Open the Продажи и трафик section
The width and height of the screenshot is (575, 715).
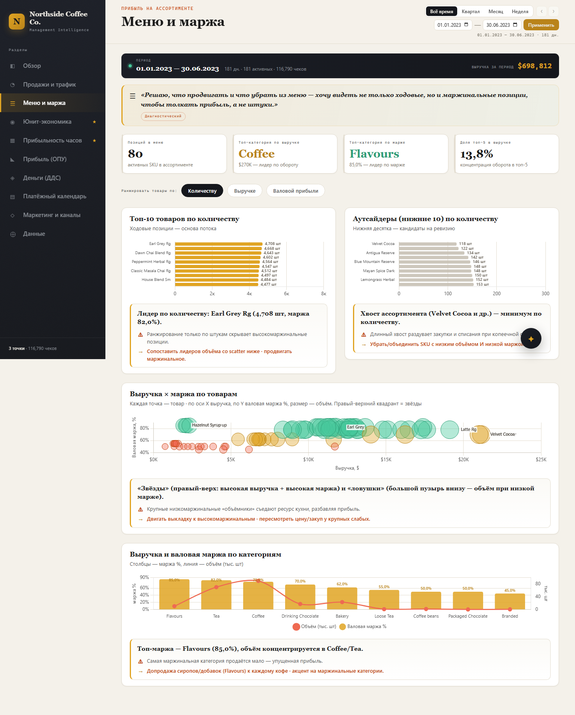[x=53, y=85]
